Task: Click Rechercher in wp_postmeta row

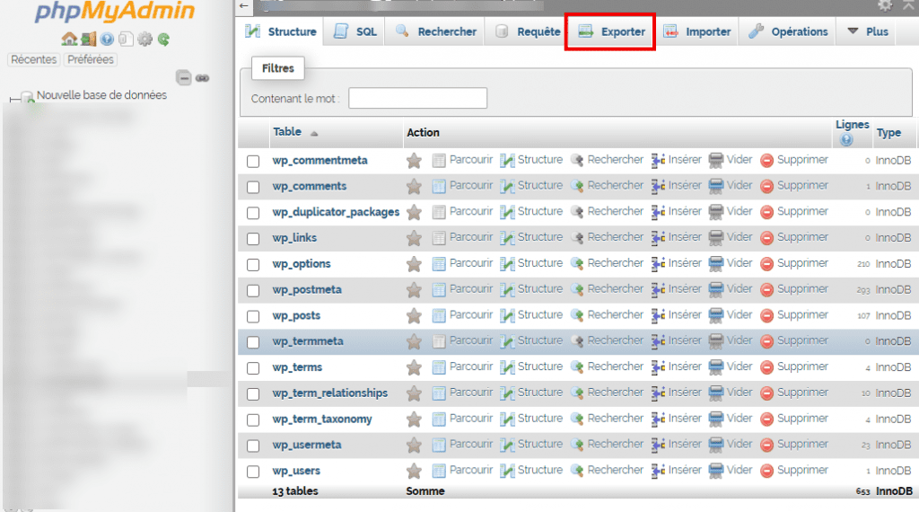Action: [x=607, y=289]
